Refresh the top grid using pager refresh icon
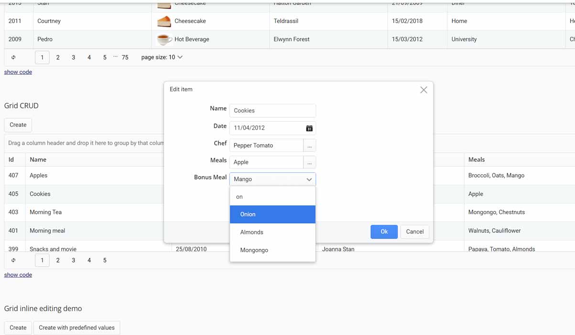 (13, 57)
